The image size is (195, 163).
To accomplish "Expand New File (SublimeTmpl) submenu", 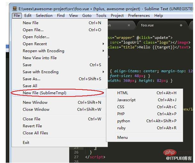I will click(60, 93).
